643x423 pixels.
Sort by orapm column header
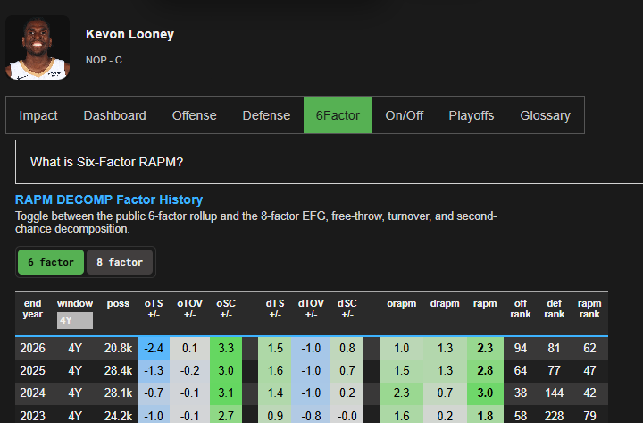[402, 303]
